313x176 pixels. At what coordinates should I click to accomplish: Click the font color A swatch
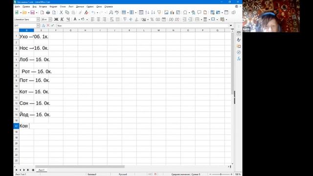click(75, 20)
